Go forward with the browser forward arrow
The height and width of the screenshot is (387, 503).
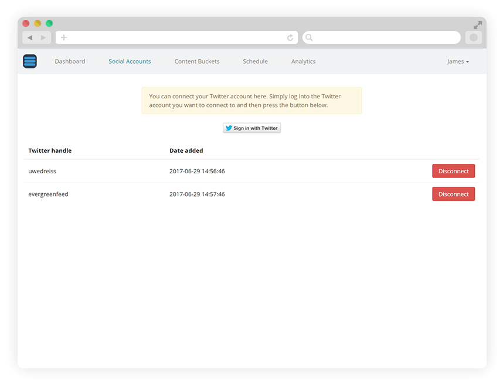point(43,38)
